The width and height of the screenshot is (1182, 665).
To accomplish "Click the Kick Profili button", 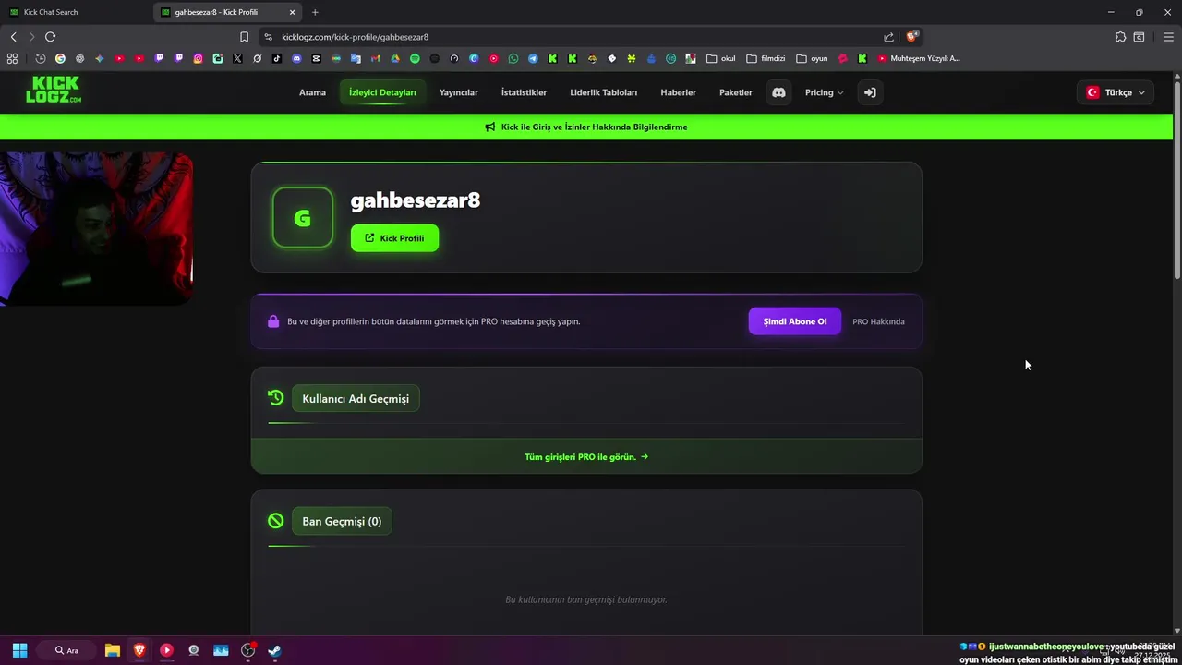I will 394,238.
